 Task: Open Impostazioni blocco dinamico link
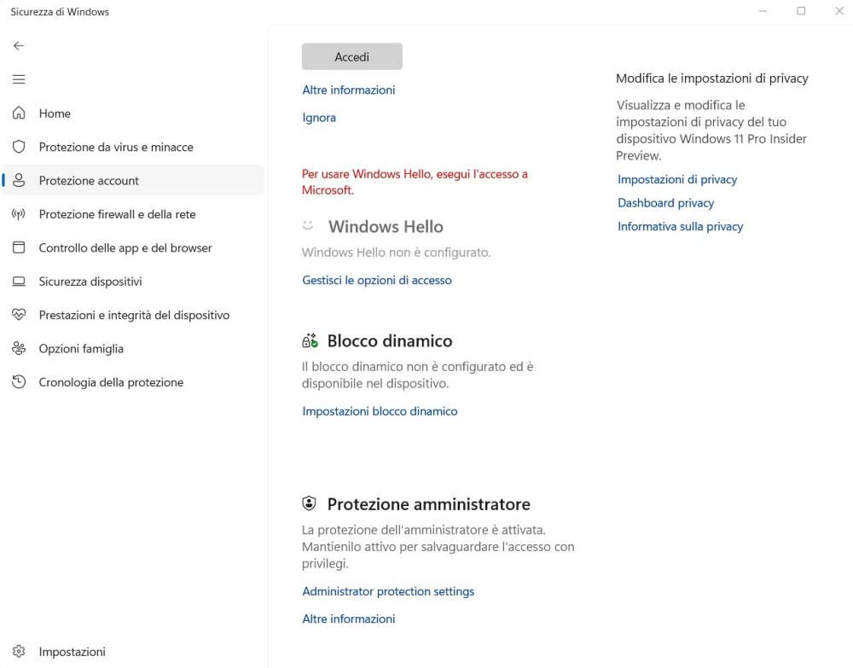click(x=380, y=411)
